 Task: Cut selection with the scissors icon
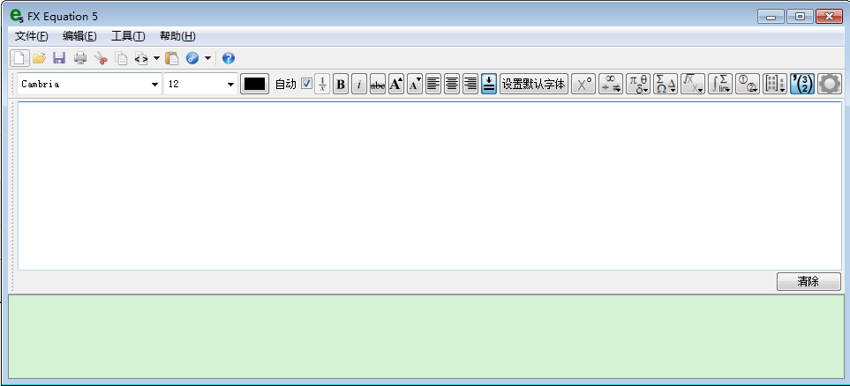[x=101, y=58]
